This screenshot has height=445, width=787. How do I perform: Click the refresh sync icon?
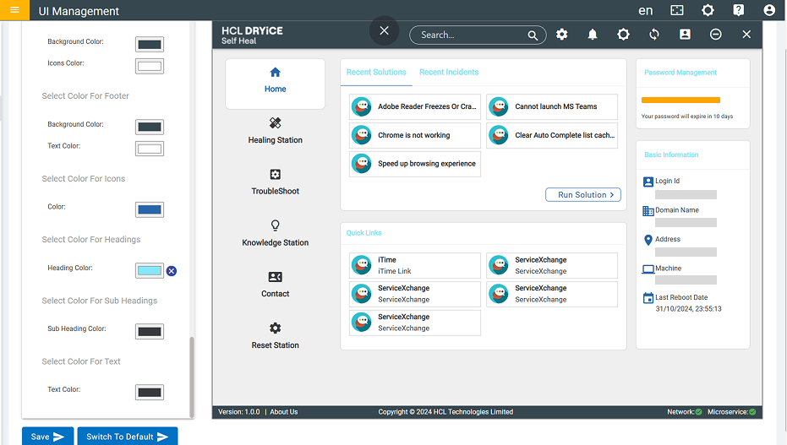(654, 34)
